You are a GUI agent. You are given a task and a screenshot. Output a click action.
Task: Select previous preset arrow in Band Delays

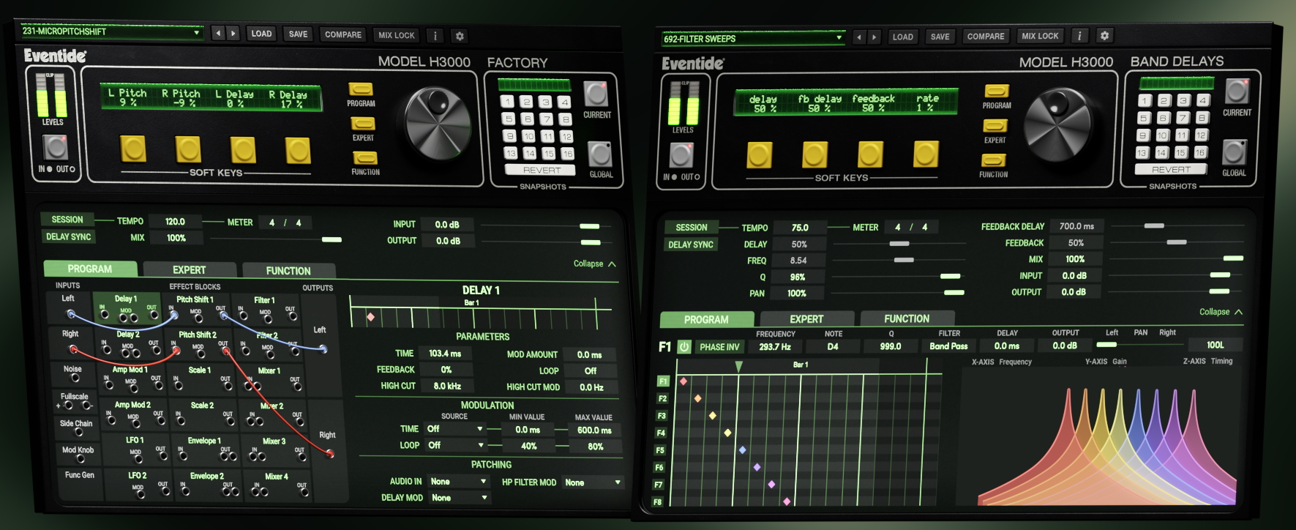click(x=860, y=37)
